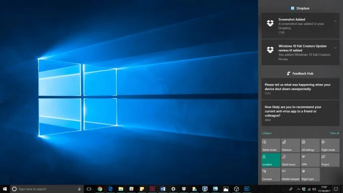Open the review.rtf added Dropbox notification
Screen dimensions: 343x193
(300, 52)
